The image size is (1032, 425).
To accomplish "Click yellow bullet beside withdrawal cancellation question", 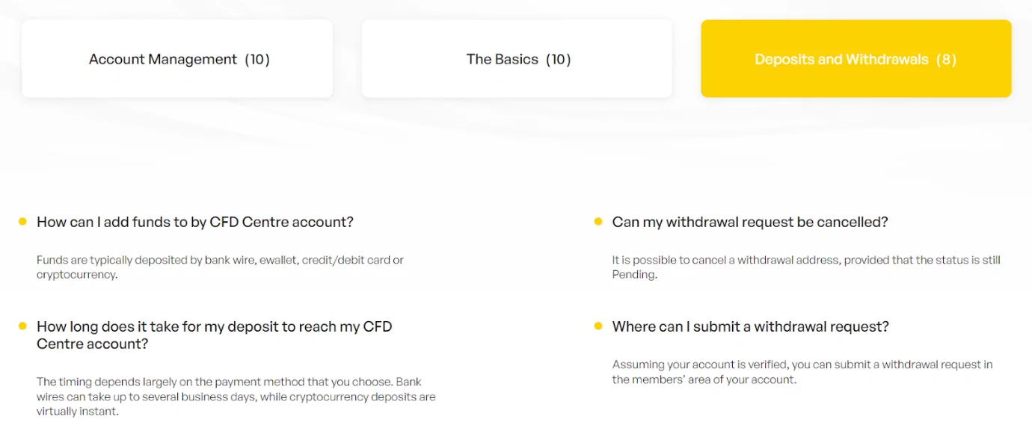I will (598, 222).
